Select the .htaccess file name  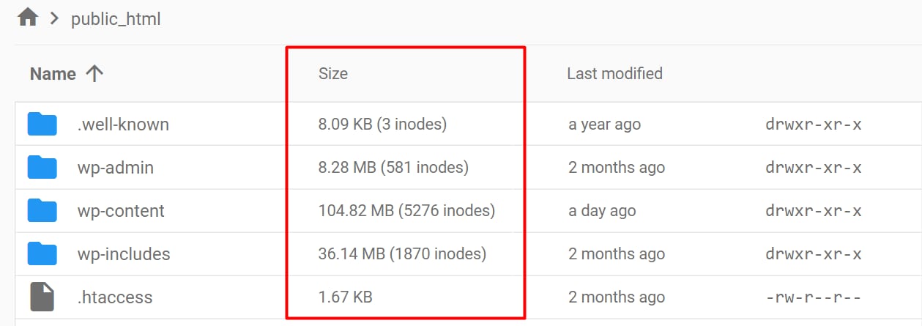click(x=115, y=297)
